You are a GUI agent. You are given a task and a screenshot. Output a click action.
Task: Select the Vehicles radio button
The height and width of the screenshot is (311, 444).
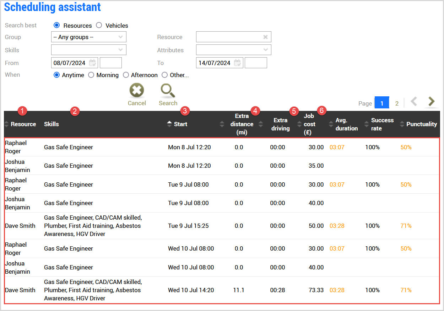click(x=99, y=25)
